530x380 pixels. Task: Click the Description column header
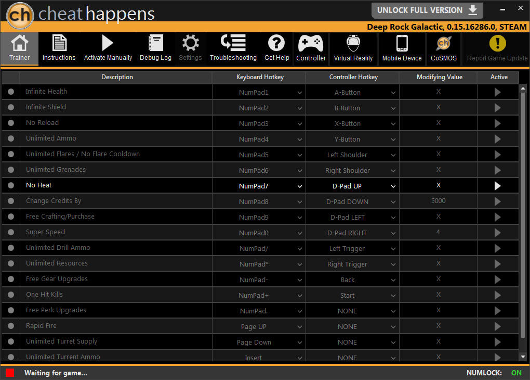tap(117, 77)
